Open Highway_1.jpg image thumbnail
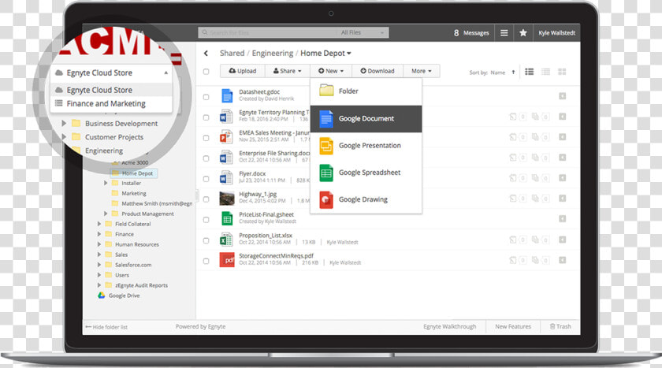Viewport: 662px width, 368px height. click(x=227, y=198)
